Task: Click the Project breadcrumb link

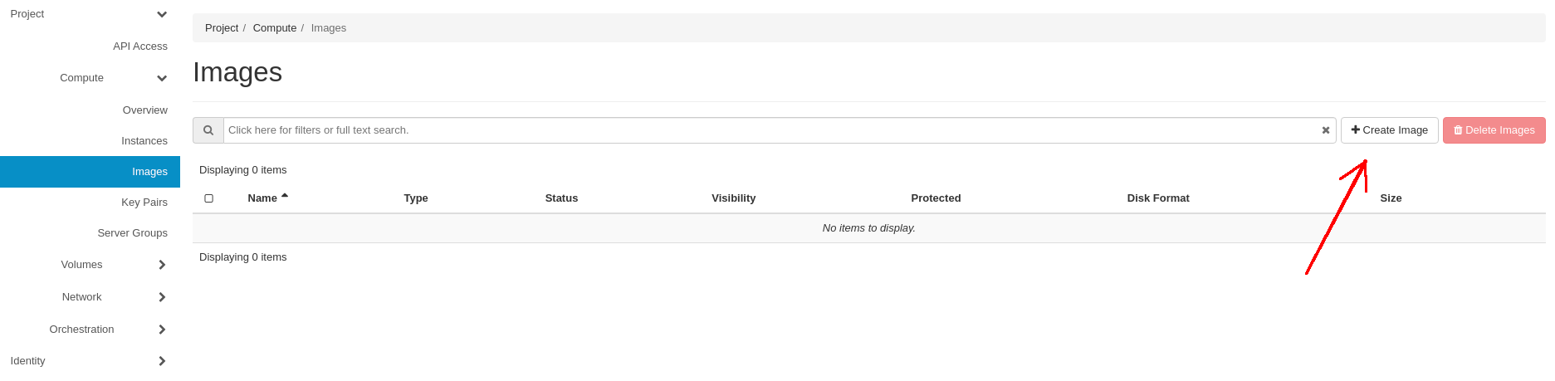Action: tap(222, 28)
